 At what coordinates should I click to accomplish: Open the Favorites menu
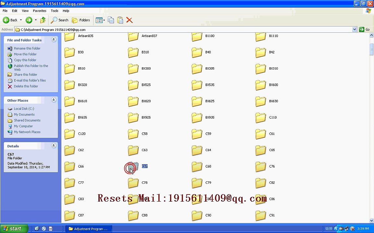point(40,11)
